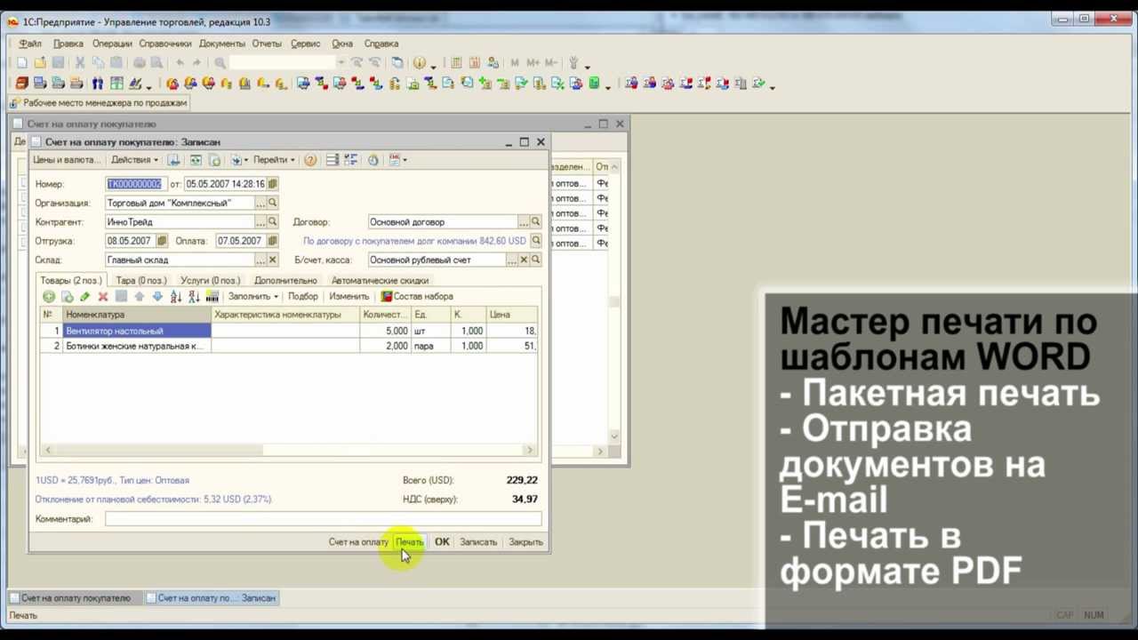The width and height of the screenshot is (1138, 640).
Task: Click the M+ memory button in toolbar
Action: point(533,63)
